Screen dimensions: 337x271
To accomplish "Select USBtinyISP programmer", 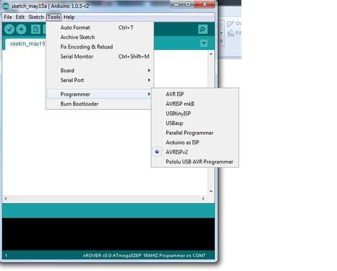I will [195, 114].
